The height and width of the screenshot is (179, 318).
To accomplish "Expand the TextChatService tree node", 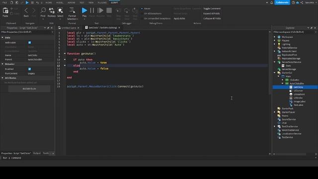I will pos(275,126).
